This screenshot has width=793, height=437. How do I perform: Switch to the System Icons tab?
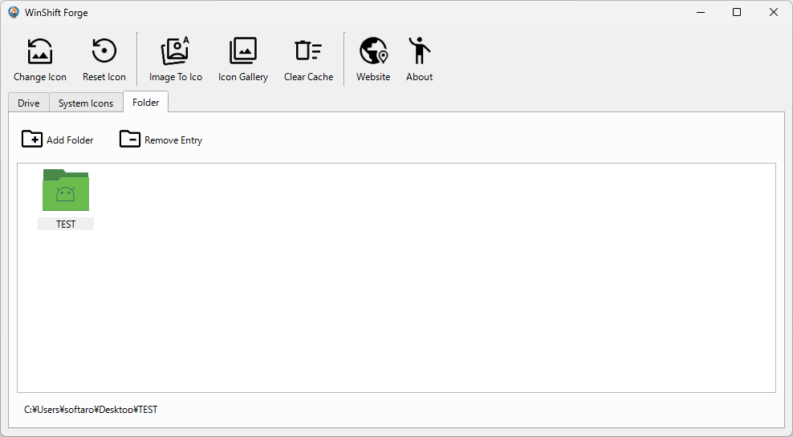[86, 103]
